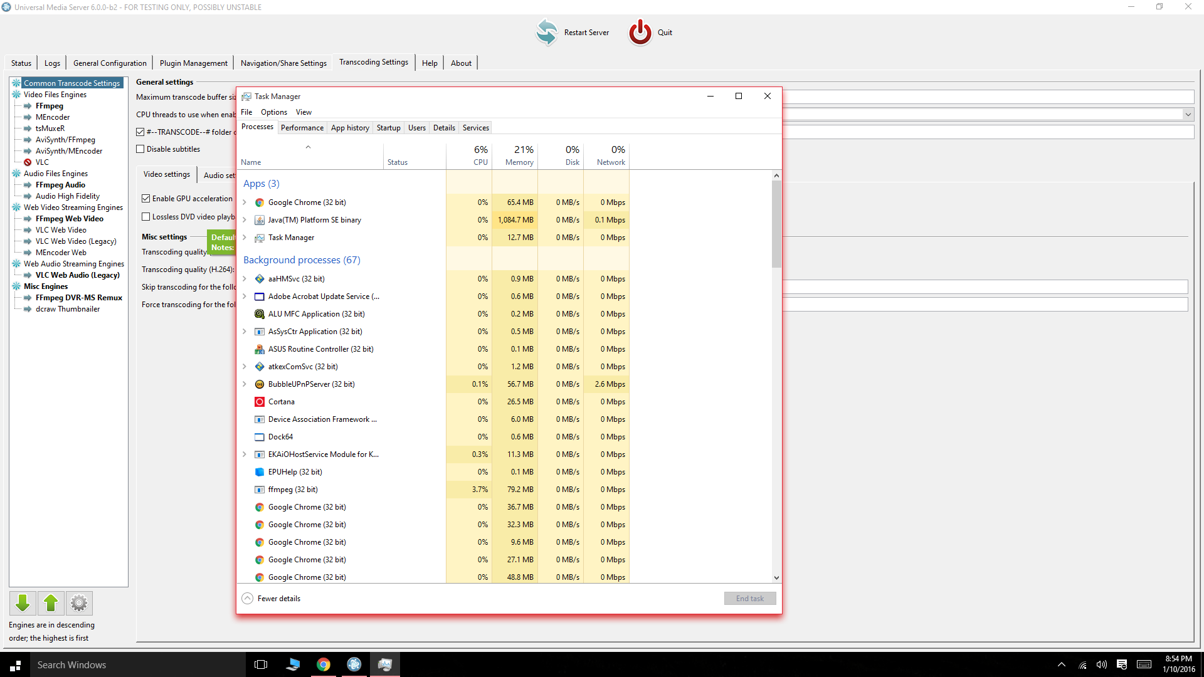
Task: Click the BubbleUPnPServer process icon
Action: [x=260, y=384]
